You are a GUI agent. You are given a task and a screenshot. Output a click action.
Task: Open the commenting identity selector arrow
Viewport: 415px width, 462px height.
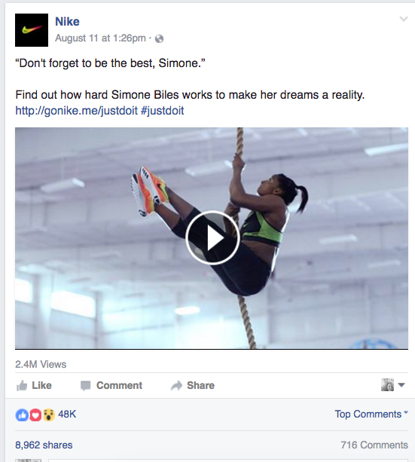401,385
